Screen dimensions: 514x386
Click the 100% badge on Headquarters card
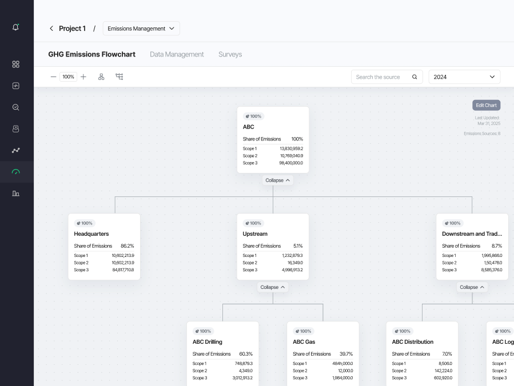coord(85,223)
